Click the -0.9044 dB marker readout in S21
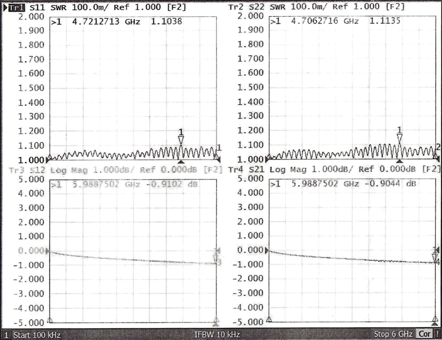Viewport: 442px width, 340px height. point(395,184)
